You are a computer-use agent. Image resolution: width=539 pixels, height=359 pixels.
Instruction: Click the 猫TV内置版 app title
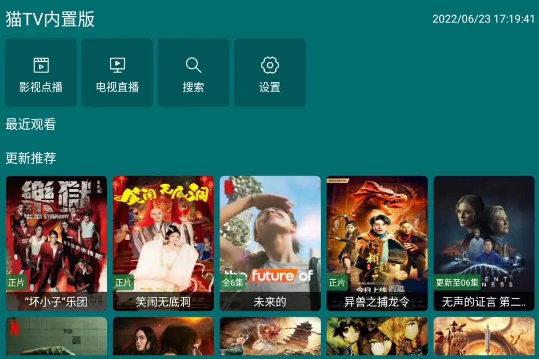pyautogui.click(x=50, y=19)
